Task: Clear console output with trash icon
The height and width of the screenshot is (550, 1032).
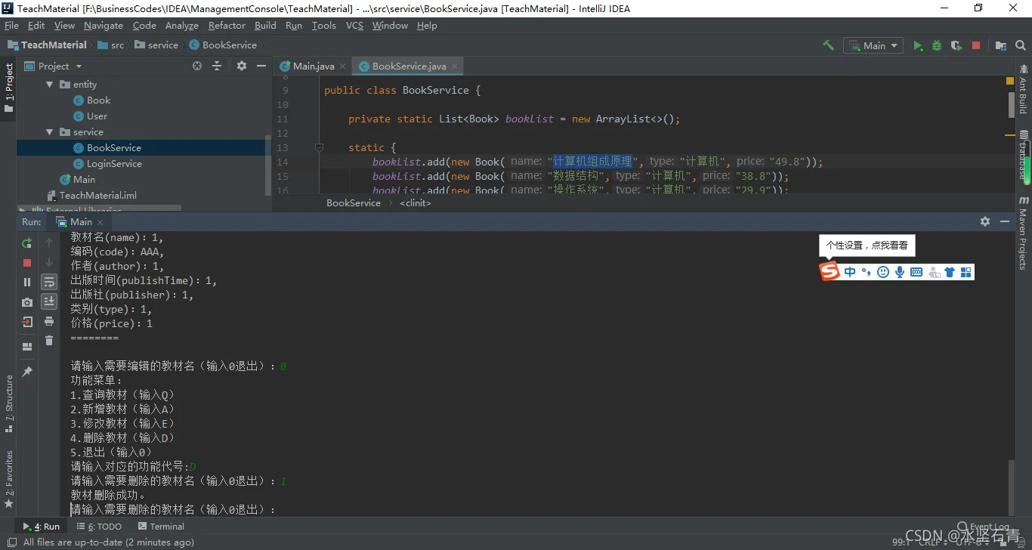Action: [x=49, y=341]
